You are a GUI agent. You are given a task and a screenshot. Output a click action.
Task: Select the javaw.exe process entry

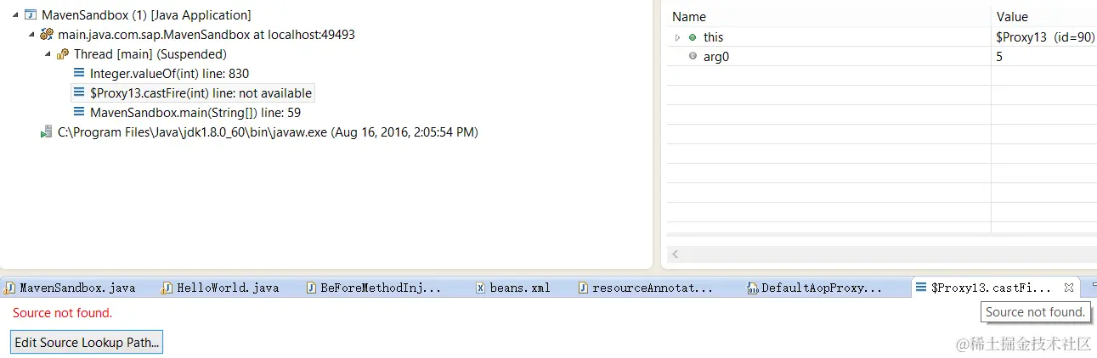pos(268,132)
